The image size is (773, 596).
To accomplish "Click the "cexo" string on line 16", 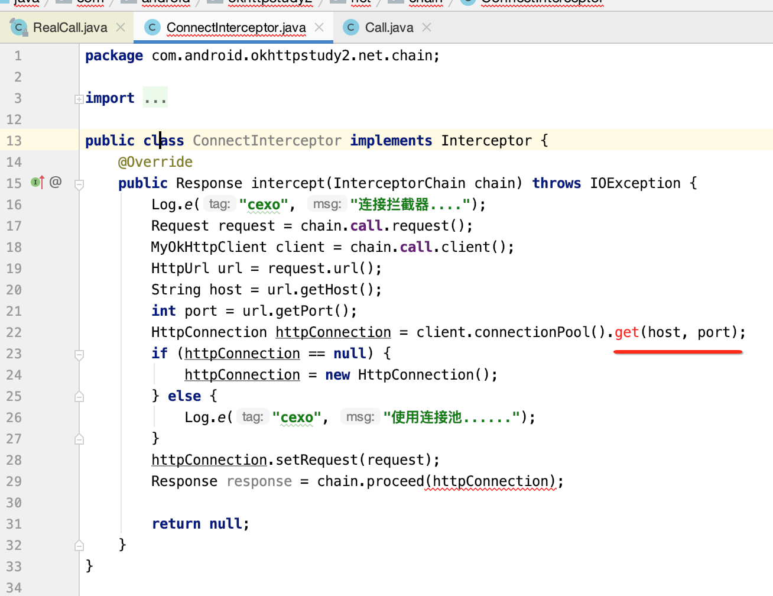I will pyautogui.click(x=264, y=205).
